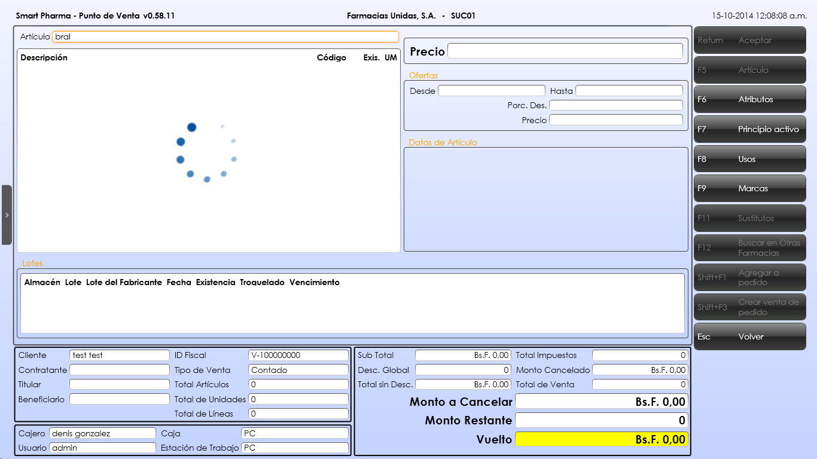
Task: Click the date and time display
Action: [760, 16]
